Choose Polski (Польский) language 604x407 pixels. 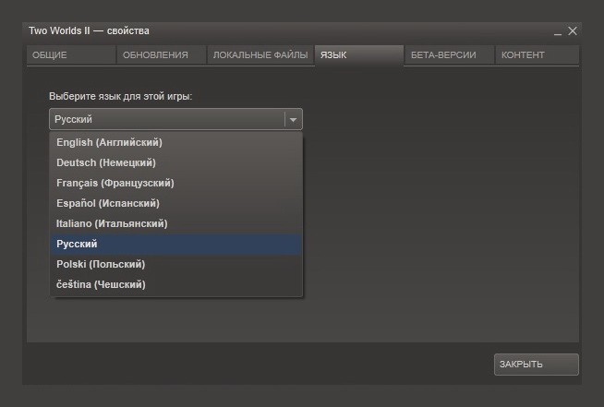176,264
